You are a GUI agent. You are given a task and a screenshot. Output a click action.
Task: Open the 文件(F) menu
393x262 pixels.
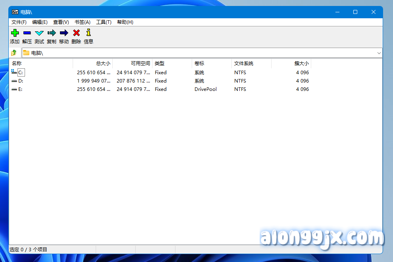(19, 22)
